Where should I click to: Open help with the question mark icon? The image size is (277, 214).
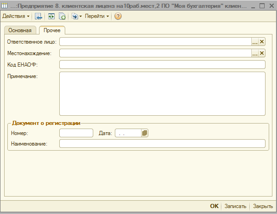coord(118,16)
